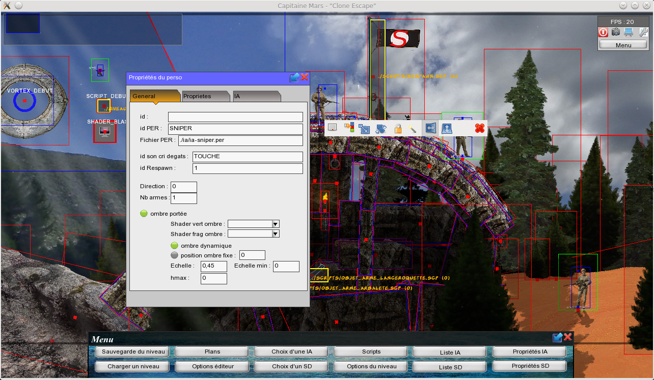Select the rotate object tool
Screen dimensions: 654x380
380,128
